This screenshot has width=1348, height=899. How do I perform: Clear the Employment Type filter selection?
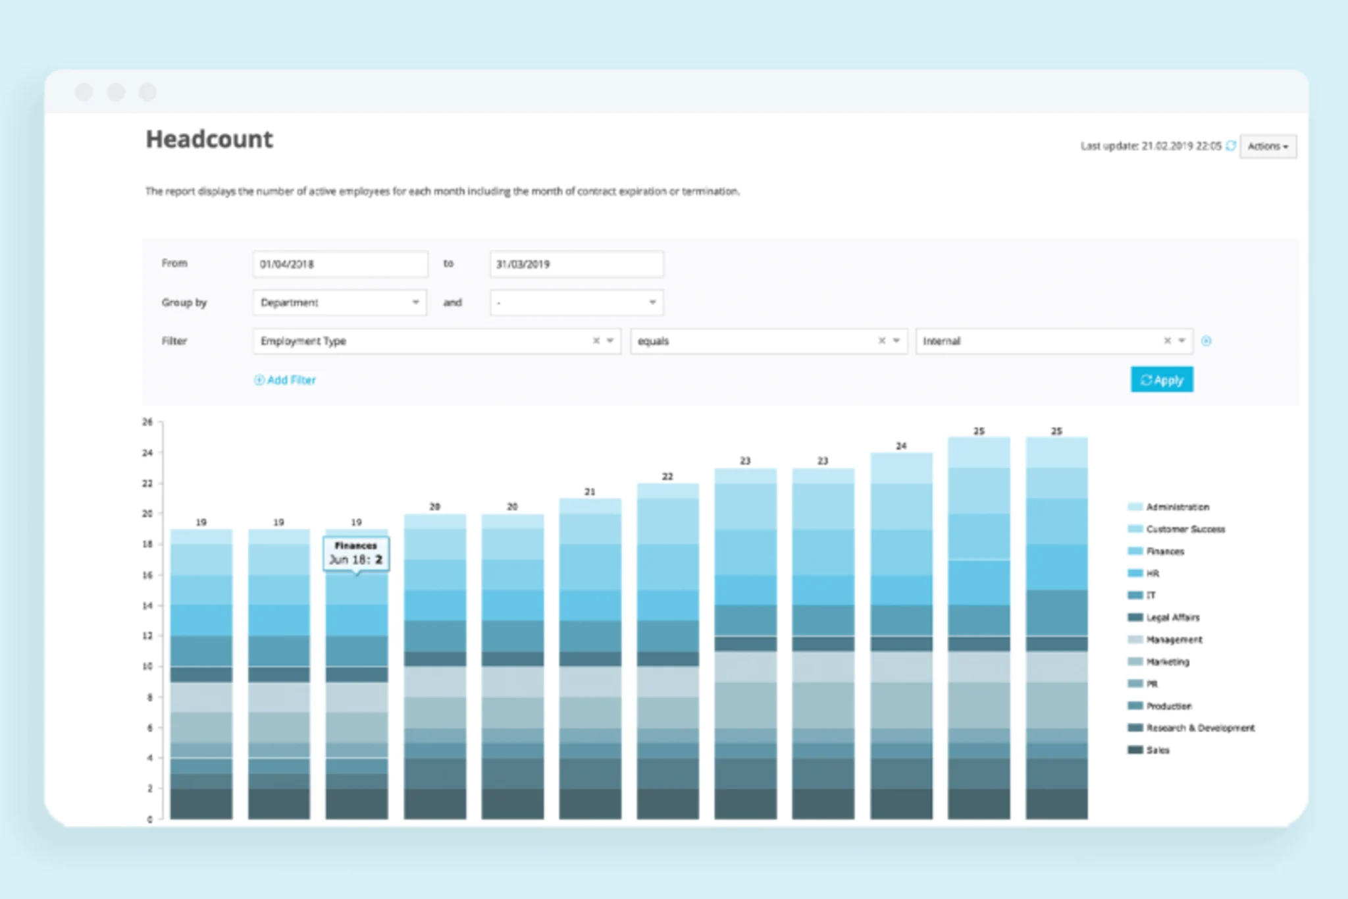pos(596,341)
